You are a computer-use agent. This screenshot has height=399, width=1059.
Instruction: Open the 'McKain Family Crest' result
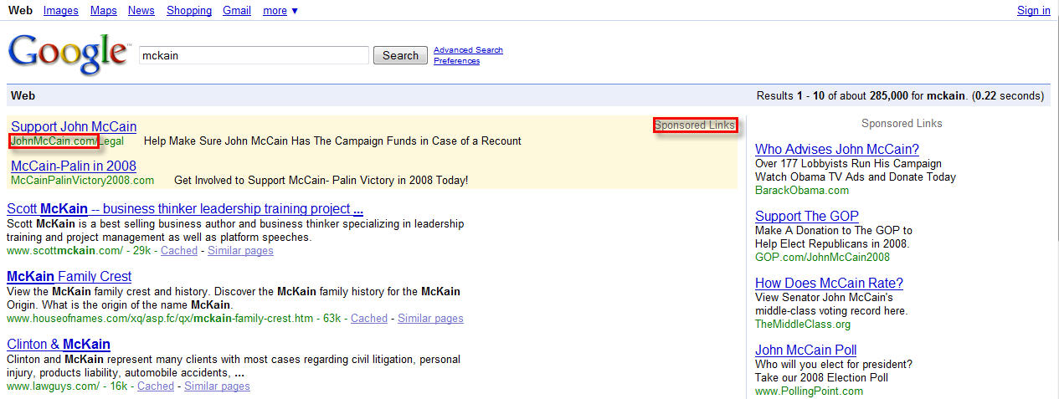[69, 276]
